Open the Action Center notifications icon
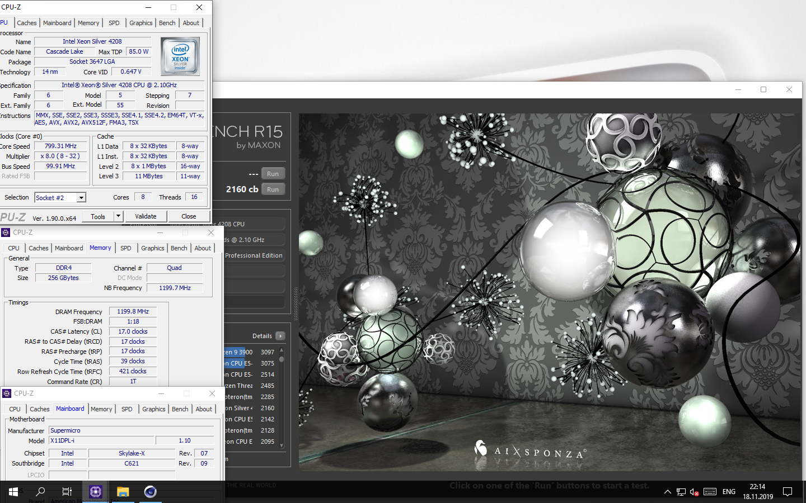This screenshot has height=503, width=806. (788, 492)
